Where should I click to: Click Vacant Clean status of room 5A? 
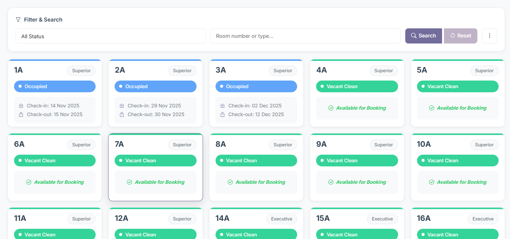[x=458, y=87]
